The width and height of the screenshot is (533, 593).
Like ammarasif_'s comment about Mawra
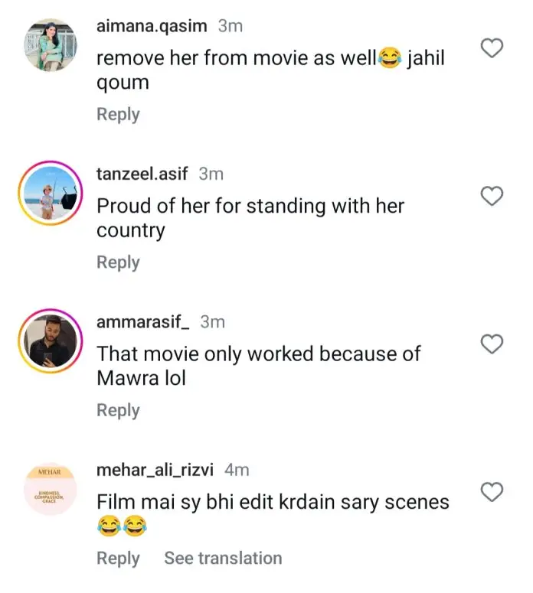(x=491, y=344)
